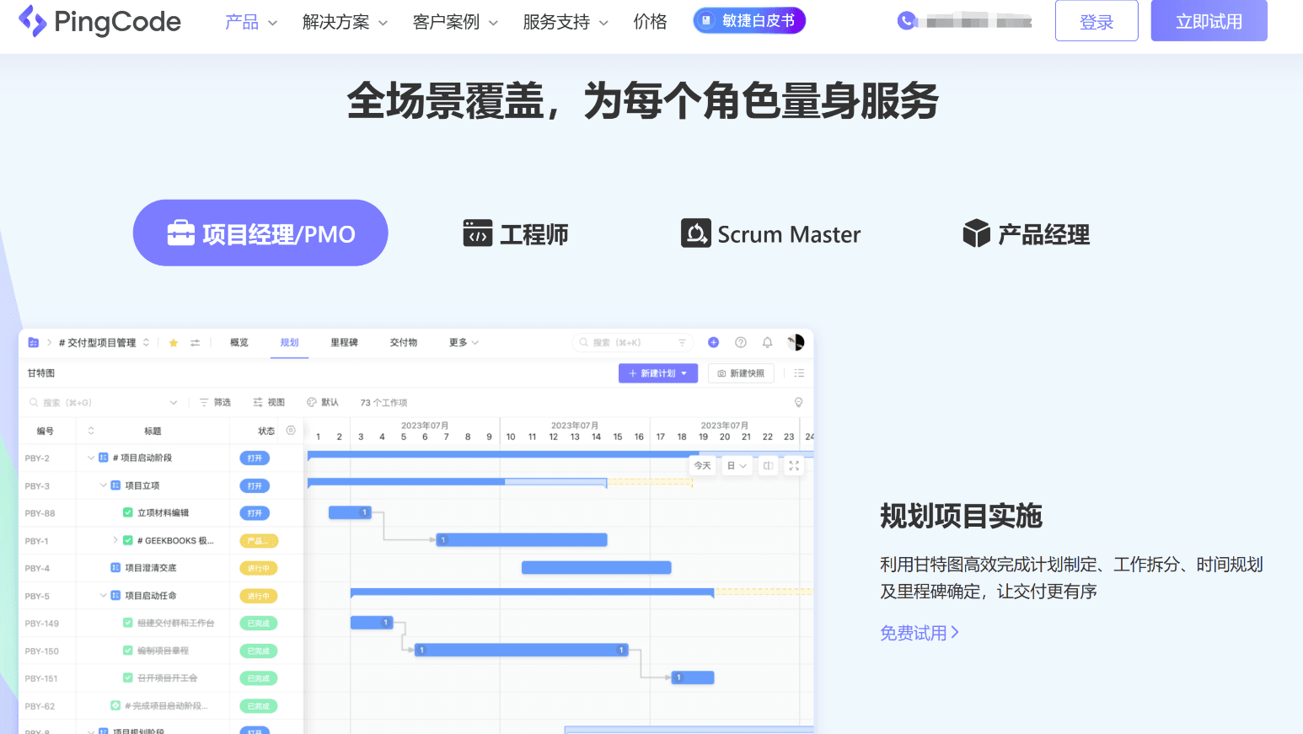Click the help question mark icon
This screenshot has width=1303, height=734.
pyautogui.click(x=741, y=342)
